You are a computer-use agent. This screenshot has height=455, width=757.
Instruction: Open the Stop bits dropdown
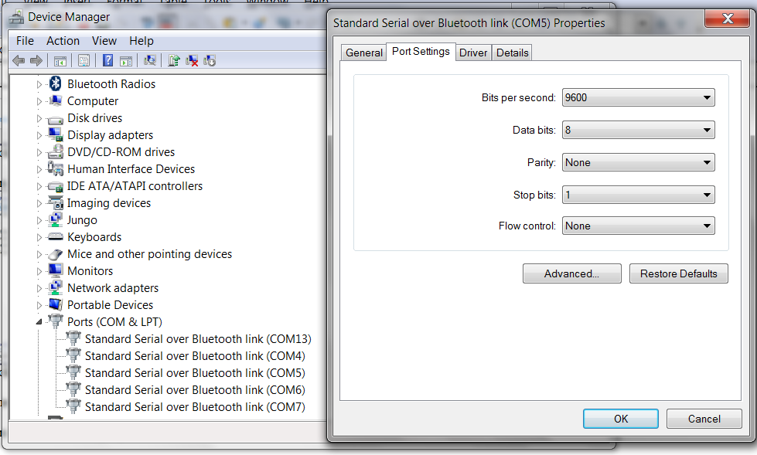638,195
